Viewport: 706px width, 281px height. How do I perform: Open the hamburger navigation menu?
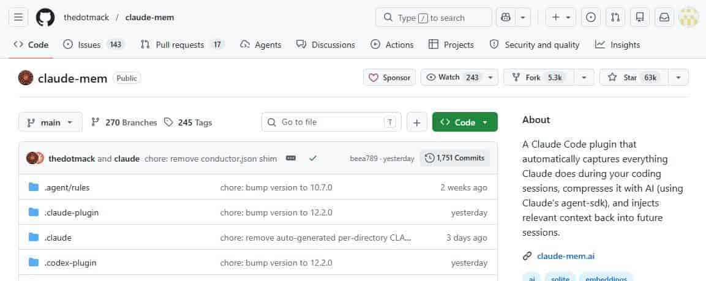point(18,17)
